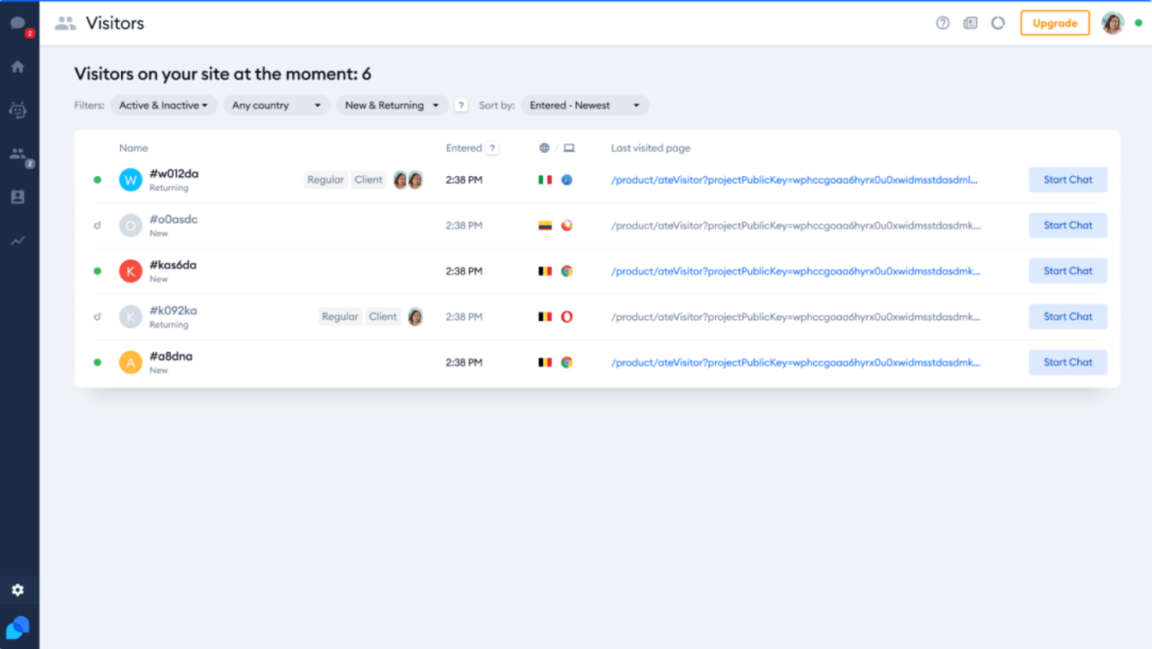1152x649 pixels.
Task: Open the help question mark icon
Action: 943,23
